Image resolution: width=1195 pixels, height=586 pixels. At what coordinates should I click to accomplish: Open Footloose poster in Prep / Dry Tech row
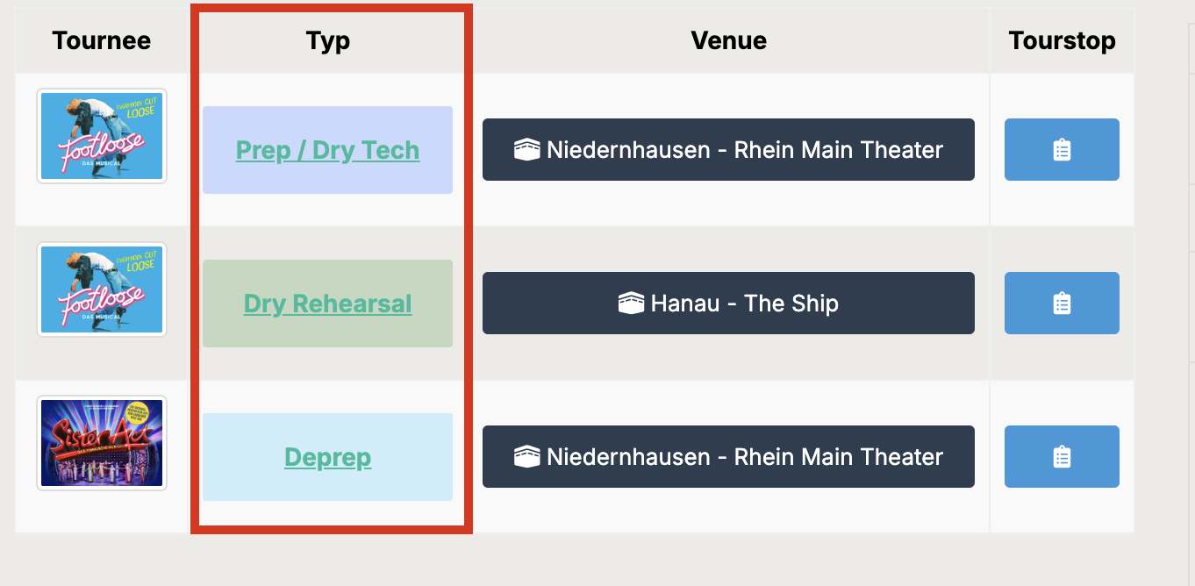coord(102,136)
